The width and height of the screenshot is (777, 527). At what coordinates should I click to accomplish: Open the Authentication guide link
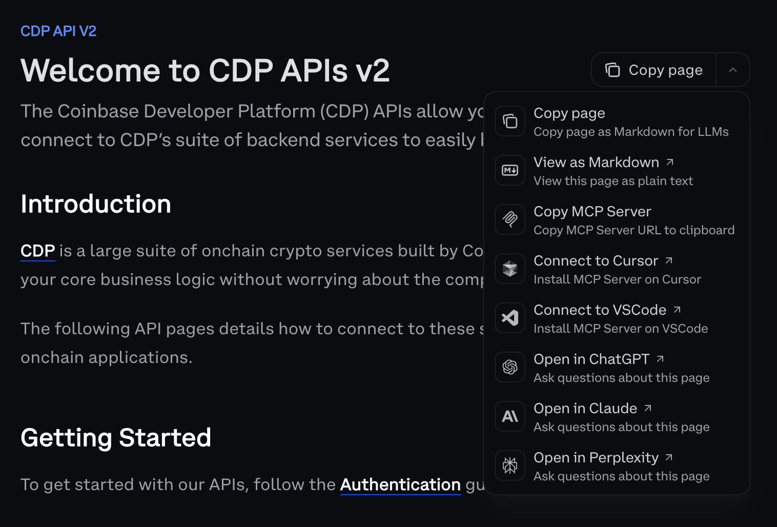400,484
